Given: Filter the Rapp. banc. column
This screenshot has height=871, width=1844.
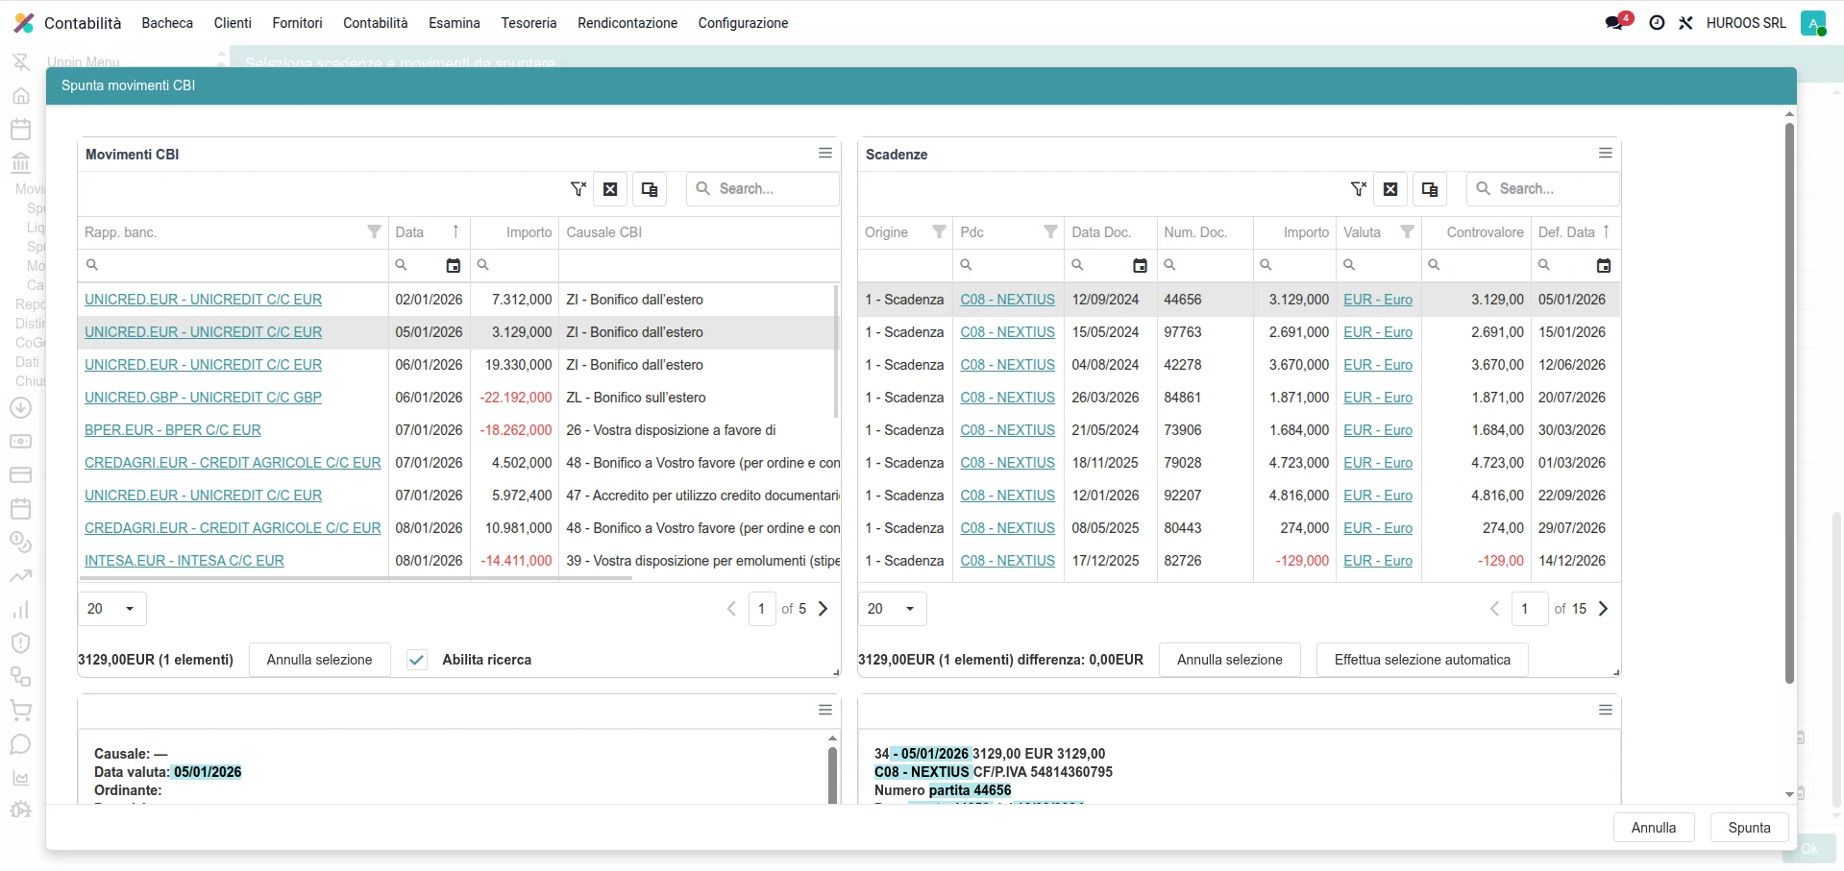Looking at the screenshot, I should [374, 231].
